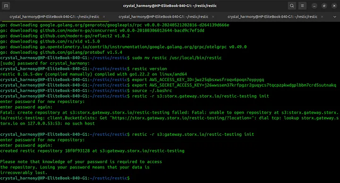This screenshot has height=183, width=340.
Task: Click the modern-go/concurrent download line
Action: pos(102,31)
